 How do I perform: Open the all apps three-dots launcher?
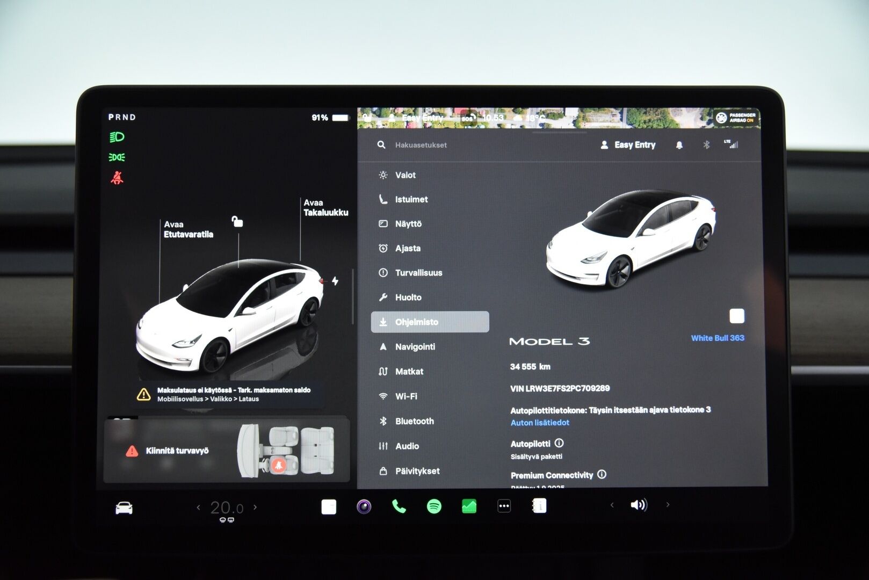(x=504, y=506)
